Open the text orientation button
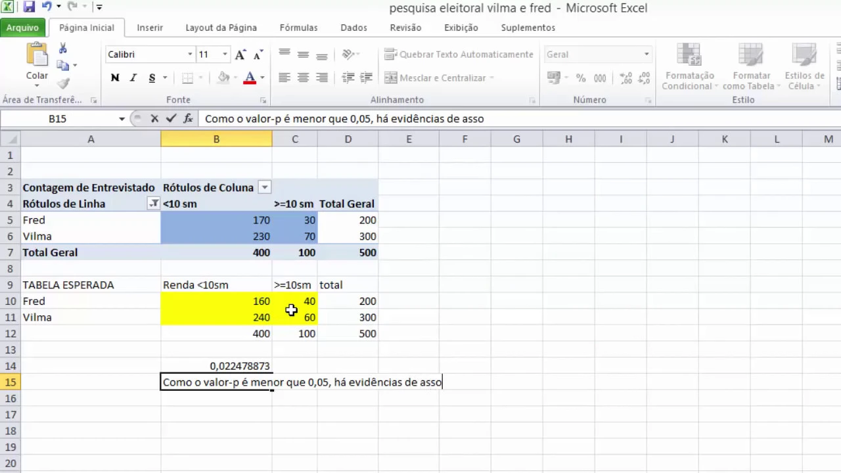This screenshot has width=841, height=473. point(350,55)
